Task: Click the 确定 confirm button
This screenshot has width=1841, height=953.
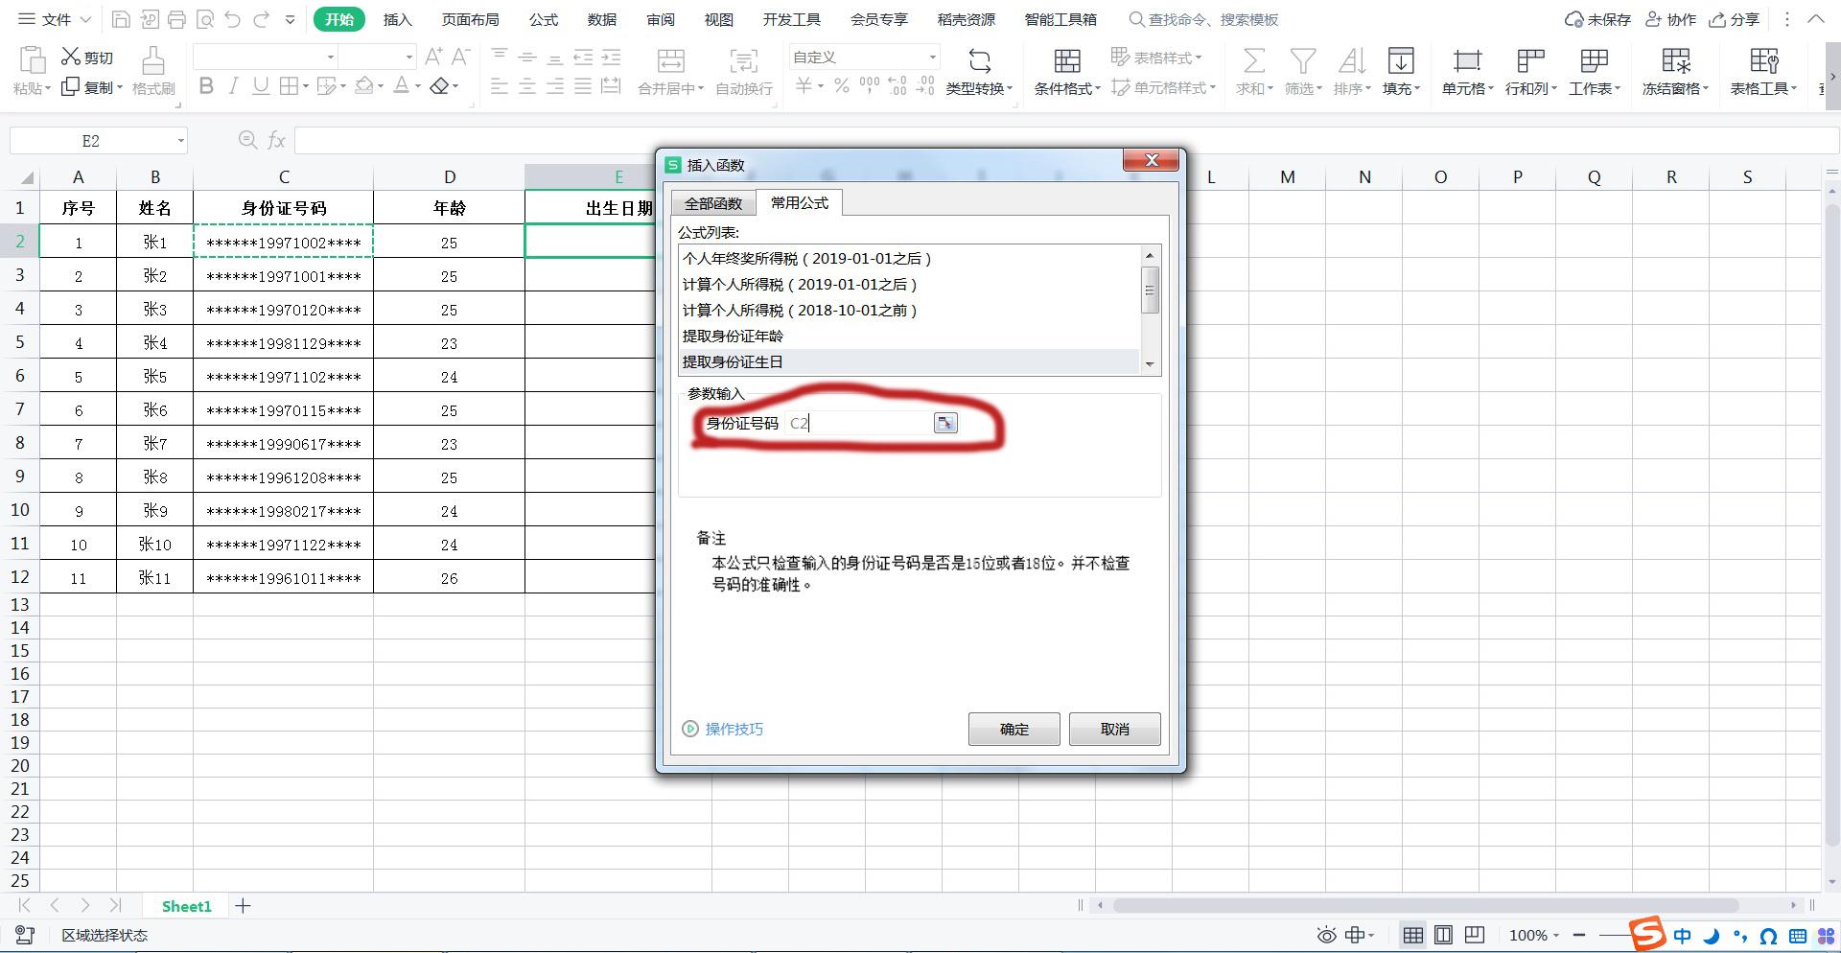Action: click(x=1014, y=729)
